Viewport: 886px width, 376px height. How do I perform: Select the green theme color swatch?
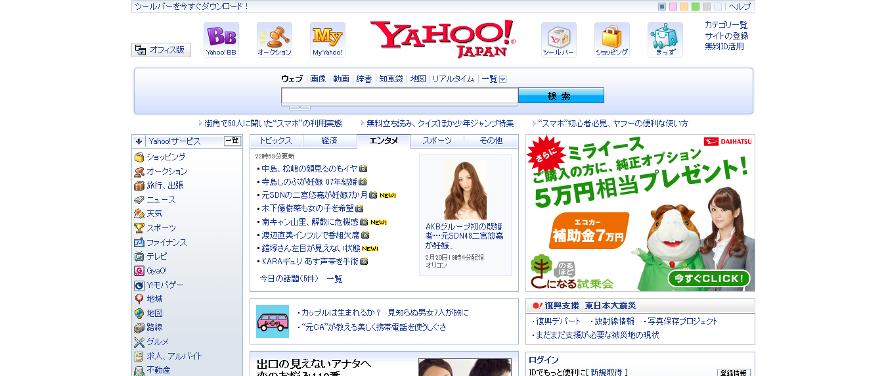pos(696,7)
